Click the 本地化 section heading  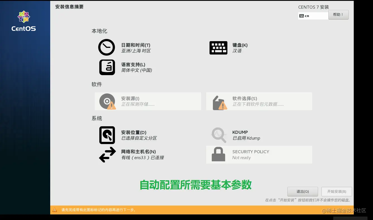(99, 31)
